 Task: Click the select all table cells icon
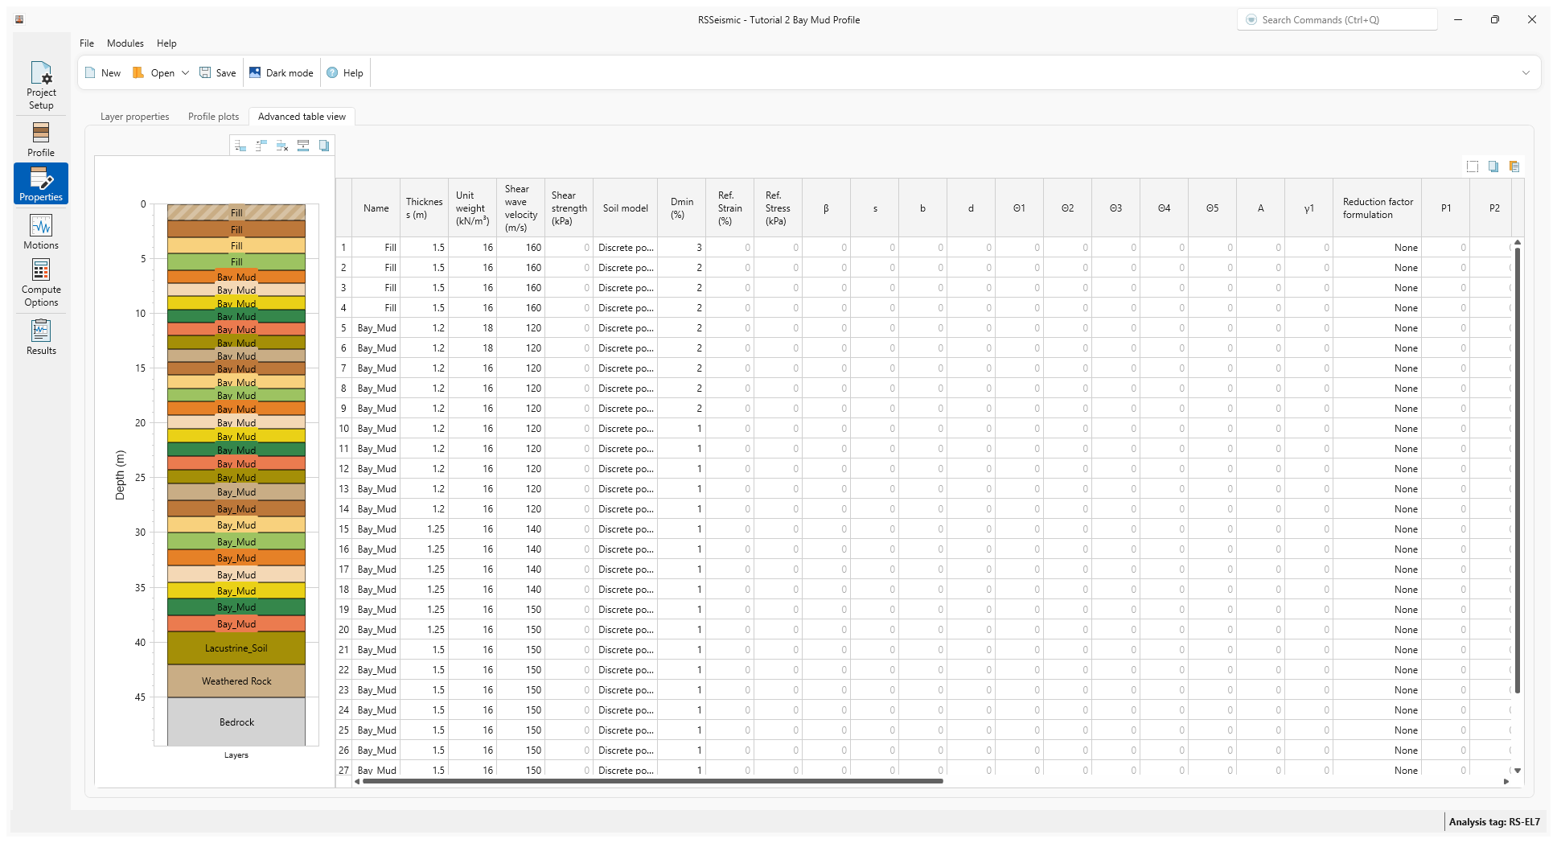pyautogui.click(x=1473, y=167)
